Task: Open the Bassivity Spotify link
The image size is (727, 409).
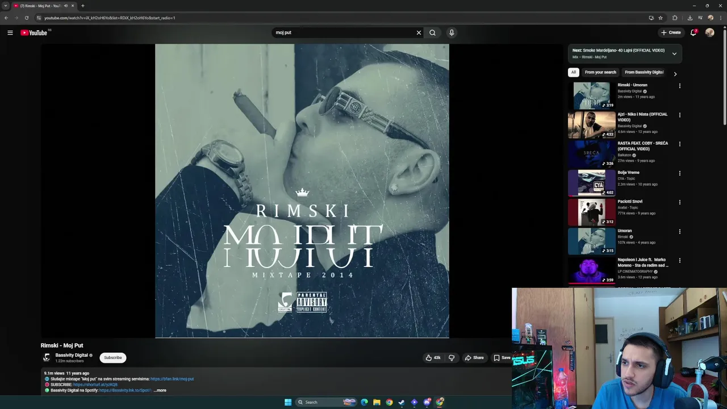Action: (x=126, y=390)
